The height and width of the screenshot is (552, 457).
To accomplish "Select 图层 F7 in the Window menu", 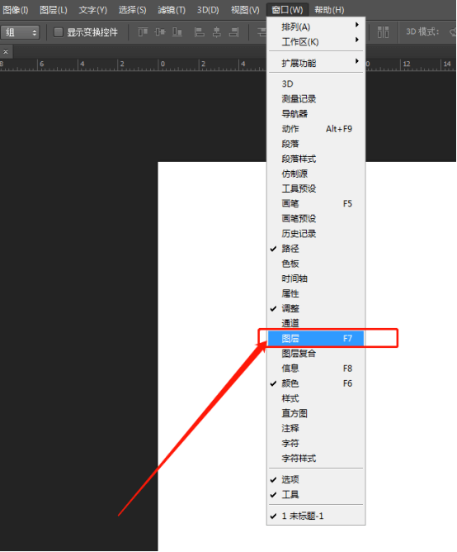I will (x=316, y=339).
